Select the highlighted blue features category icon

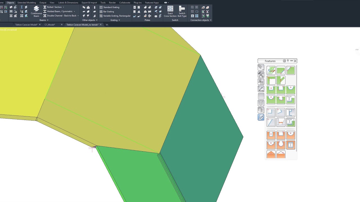point(261,117)
